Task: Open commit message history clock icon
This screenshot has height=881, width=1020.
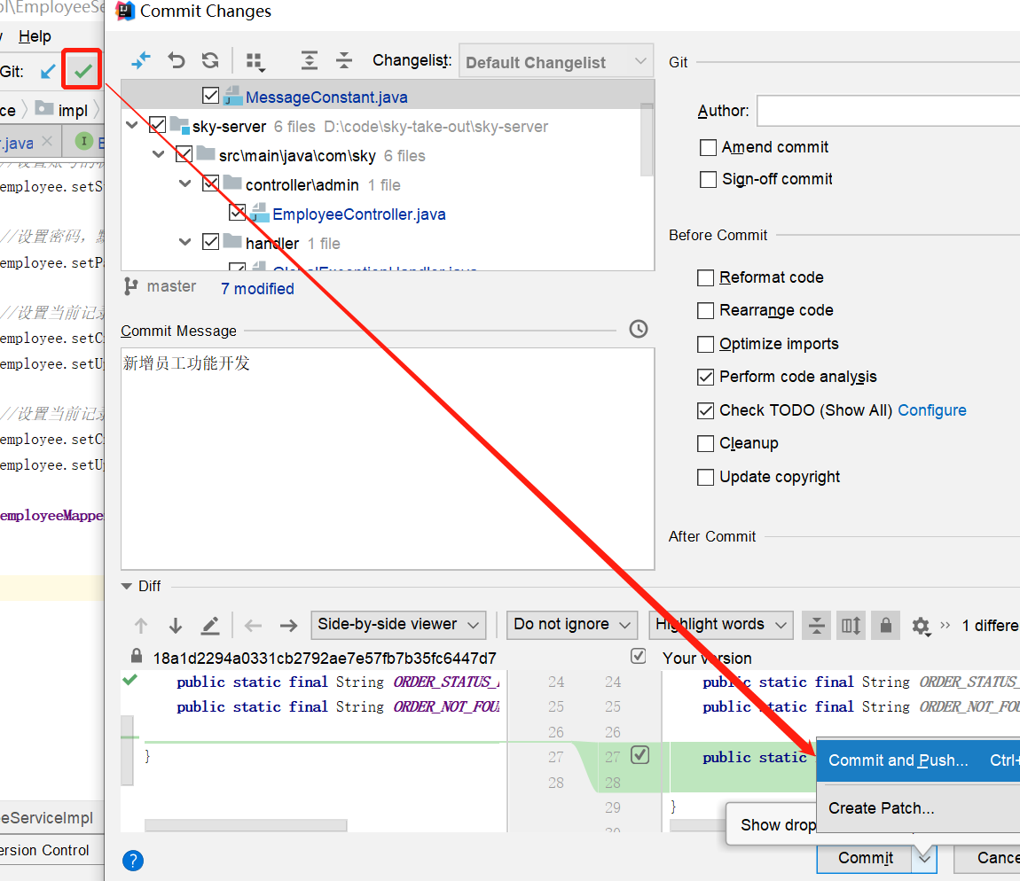Action: (x=638, y=329)
